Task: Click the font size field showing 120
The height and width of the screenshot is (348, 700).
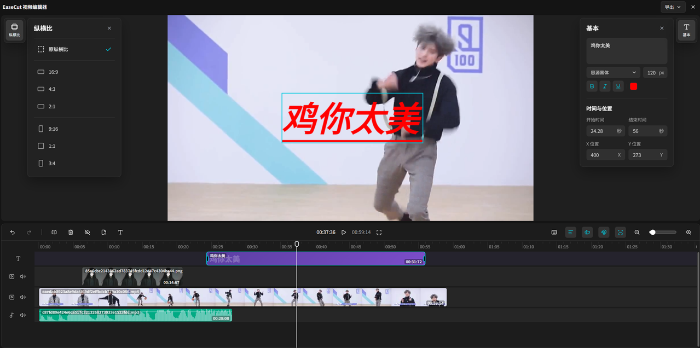Action: [655, 73]
